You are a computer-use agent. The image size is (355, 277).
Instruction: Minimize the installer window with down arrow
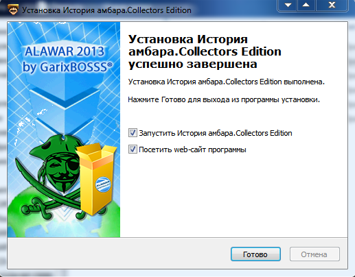(288, 5)
